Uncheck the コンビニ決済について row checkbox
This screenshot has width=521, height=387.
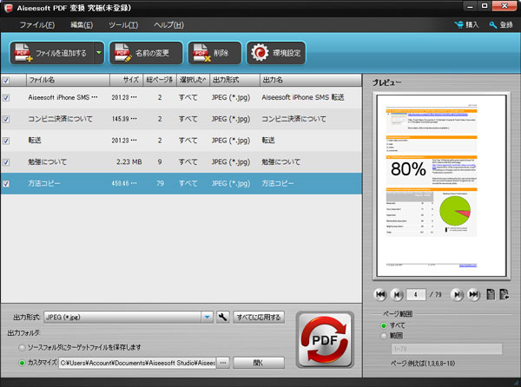point(6,119)
